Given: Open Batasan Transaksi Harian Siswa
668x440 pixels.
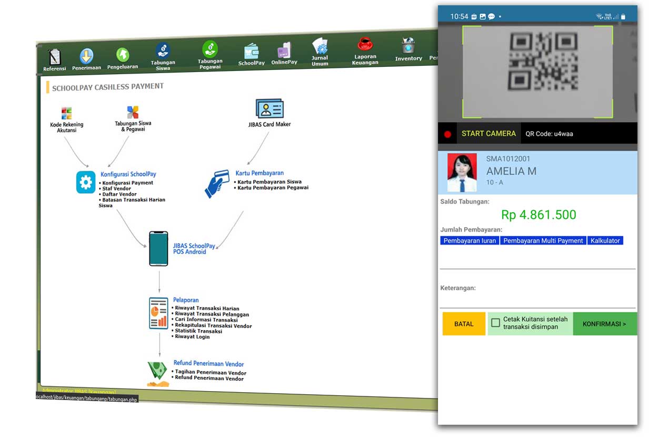Looking at the screenshot, I should 132,202.
